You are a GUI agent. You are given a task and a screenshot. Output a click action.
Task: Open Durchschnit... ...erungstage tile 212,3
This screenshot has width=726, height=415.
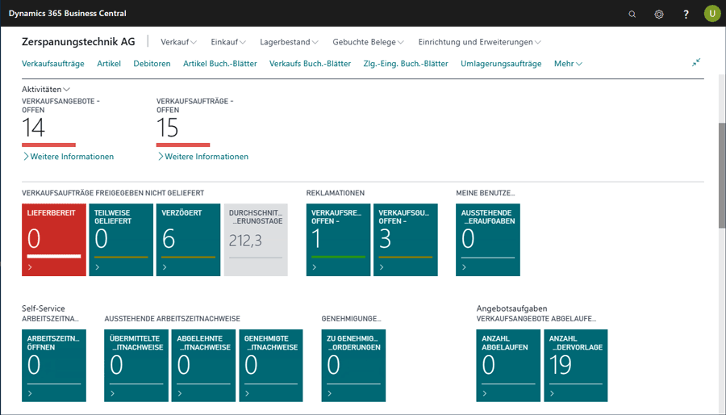click(256, 240)
